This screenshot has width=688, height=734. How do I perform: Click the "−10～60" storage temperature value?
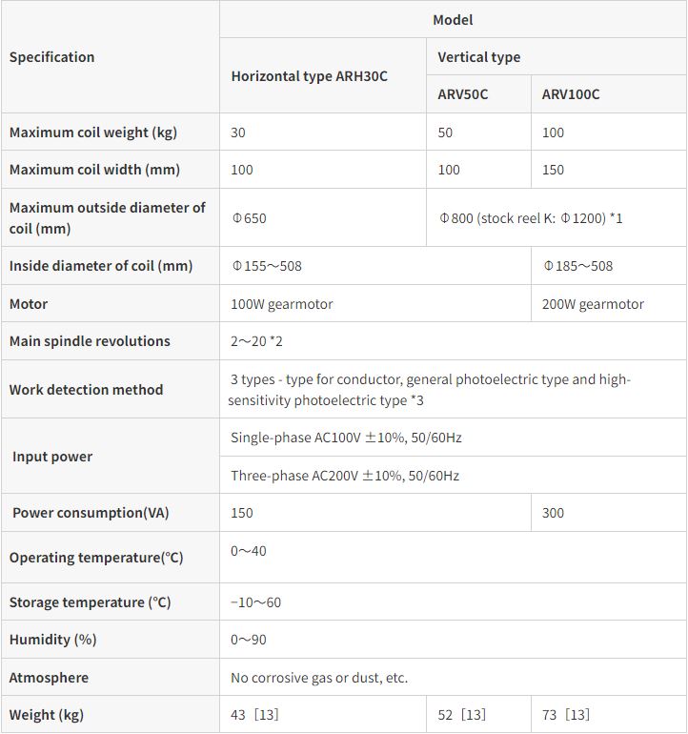pos(256,602)
